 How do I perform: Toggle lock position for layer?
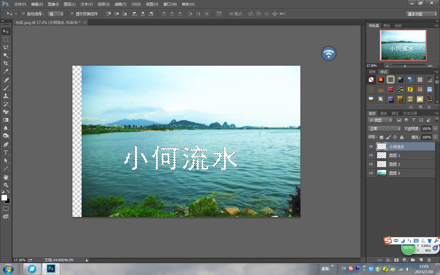click(x=395, y=137)
